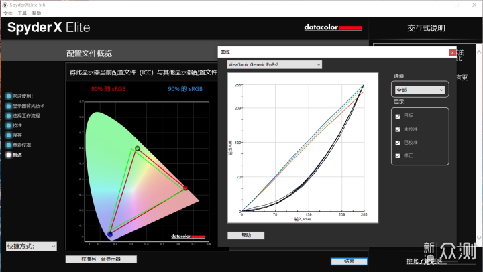Close the 曲线 curves dialog
The width and height of the screenshot is (483, 272).
[452, 52]
